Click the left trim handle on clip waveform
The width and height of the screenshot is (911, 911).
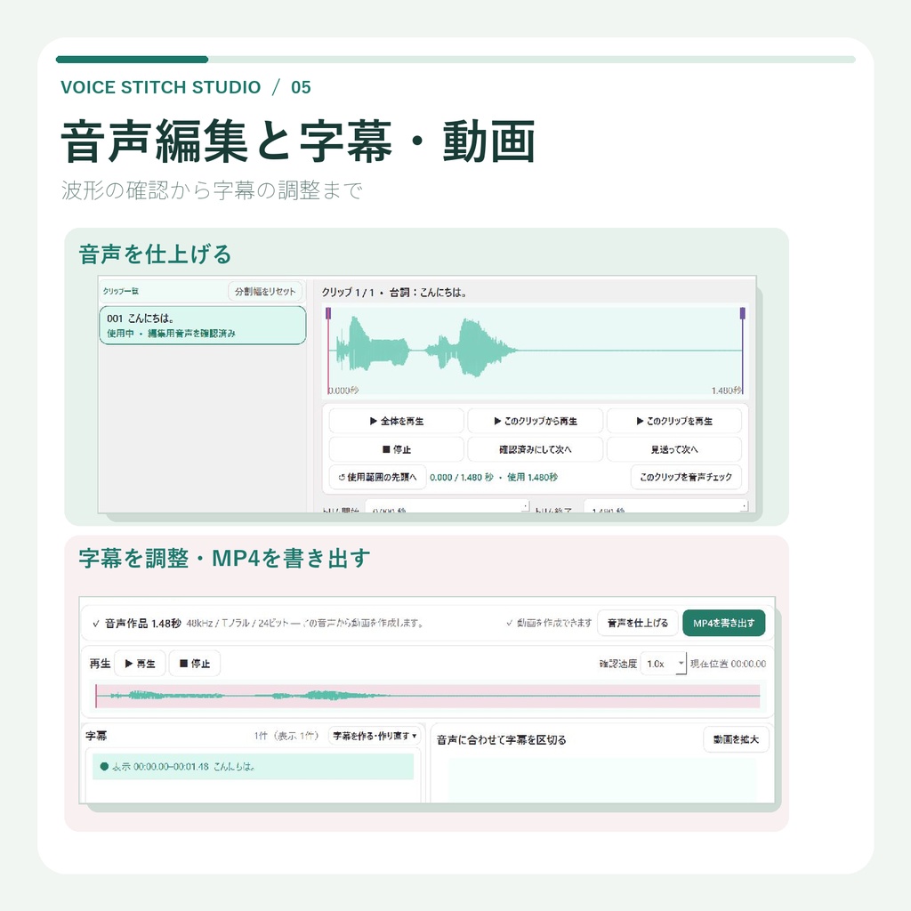coord(328,314)
